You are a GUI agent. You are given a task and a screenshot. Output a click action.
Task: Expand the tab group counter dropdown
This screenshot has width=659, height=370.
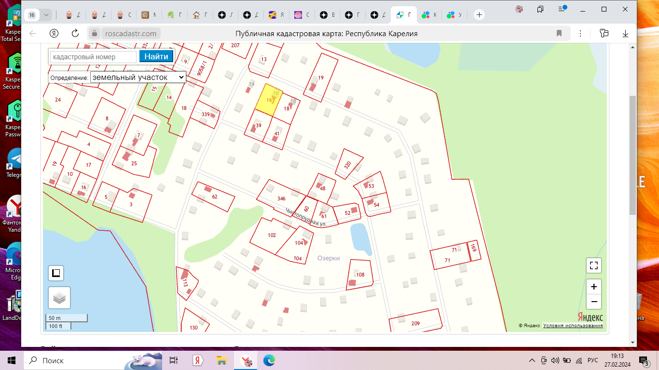tap(46, 15)
